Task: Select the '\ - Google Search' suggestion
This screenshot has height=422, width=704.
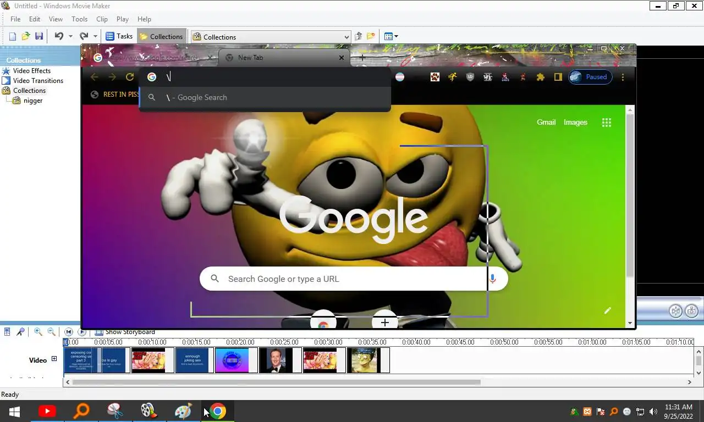Action: click(x=265, y=97)
